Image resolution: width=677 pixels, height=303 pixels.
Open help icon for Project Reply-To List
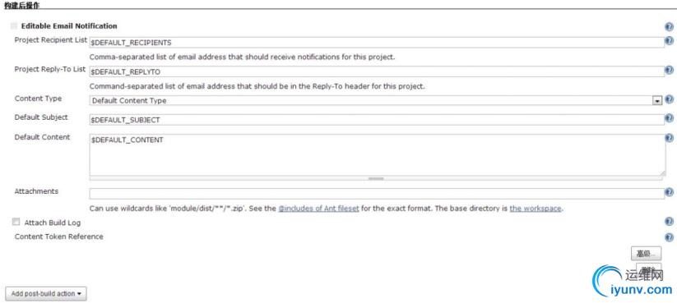click(x=670, y=70)
